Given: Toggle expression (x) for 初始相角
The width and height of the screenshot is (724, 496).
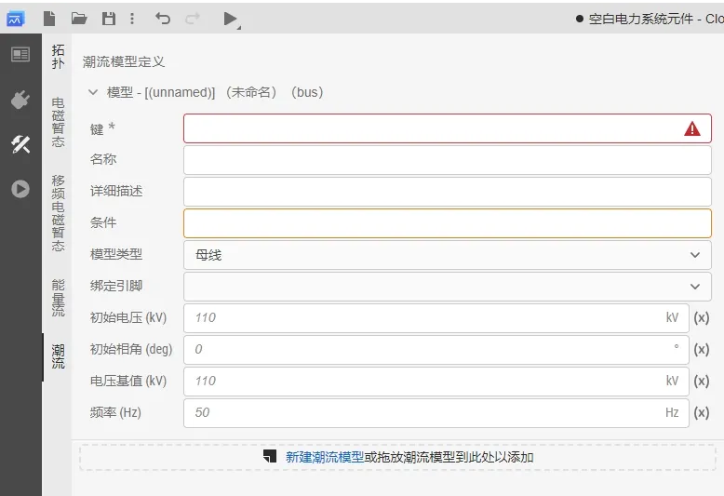Looking at the screenshot, I should [702, 350].
